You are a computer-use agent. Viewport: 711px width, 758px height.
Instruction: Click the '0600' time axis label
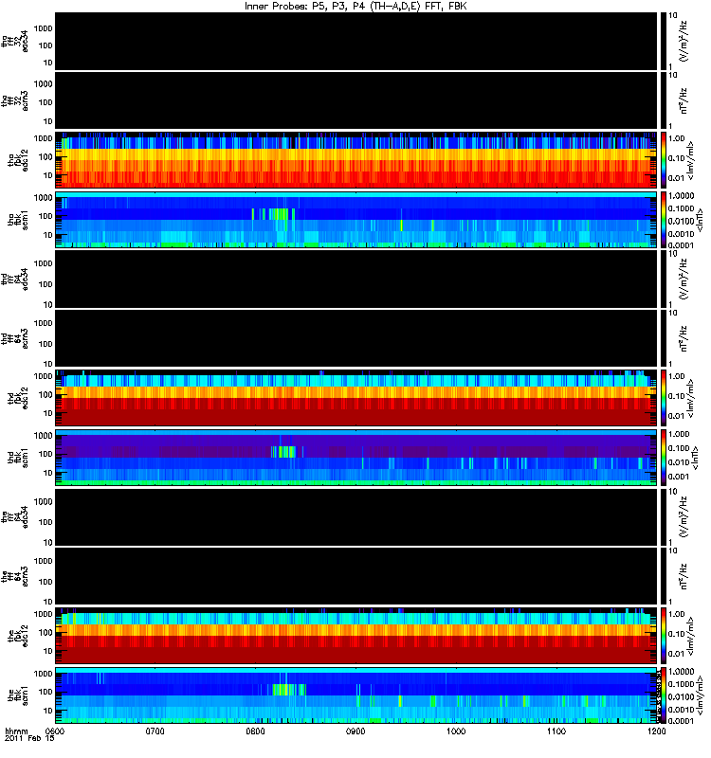coord(56,731)
